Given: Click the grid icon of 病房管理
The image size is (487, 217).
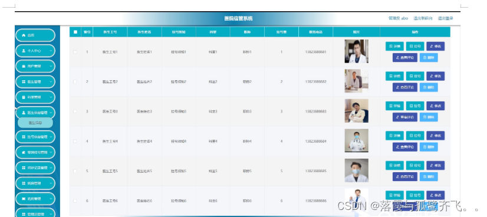Looking at the screenshot, I should click(24, 183).
